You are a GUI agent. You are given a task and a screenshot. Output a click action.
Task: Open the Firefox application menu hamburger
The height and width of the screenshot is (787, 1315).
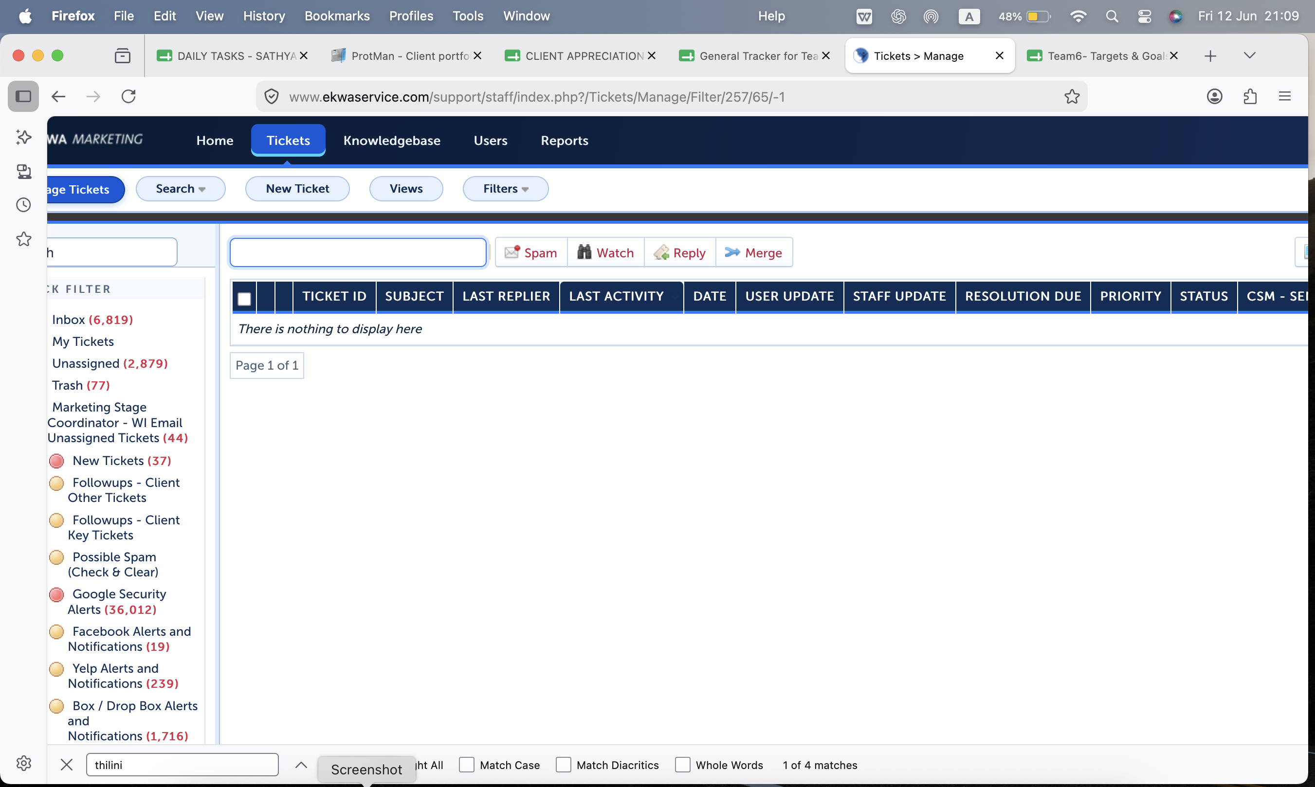click(x=1285, y=96)
